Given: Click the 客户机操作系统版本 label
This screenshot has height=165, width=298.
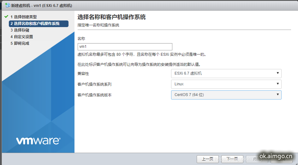Looking at the screenshot, I should click(94, 95).
